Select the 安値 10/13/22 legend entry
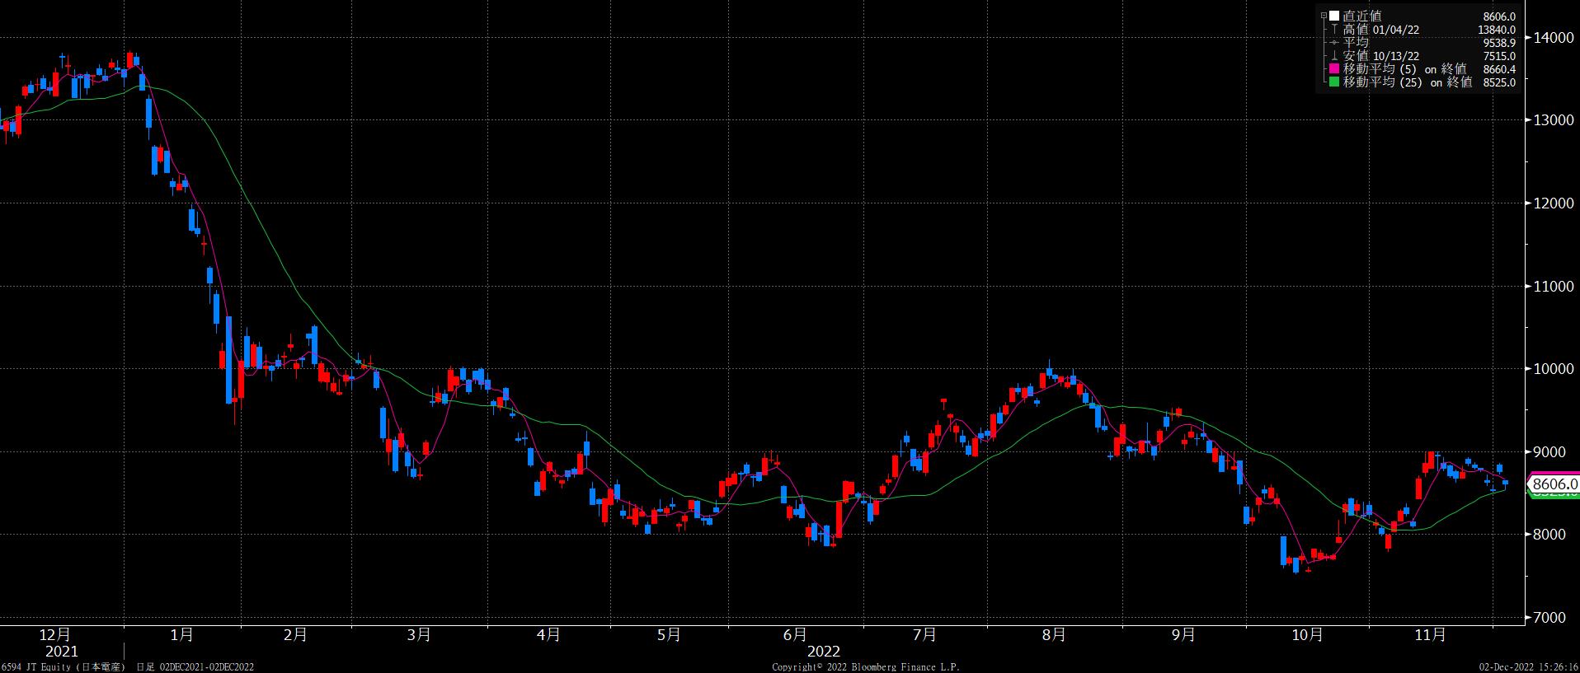Image resolution: width=1580 pixels, height=673 pixels. click(x=1381, y=56)
